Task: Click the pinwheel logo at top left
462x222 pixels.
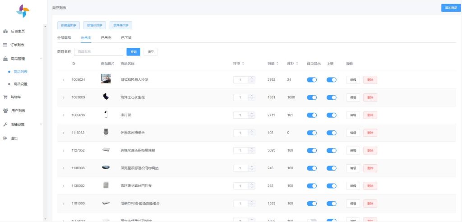Action: [23, 11]
